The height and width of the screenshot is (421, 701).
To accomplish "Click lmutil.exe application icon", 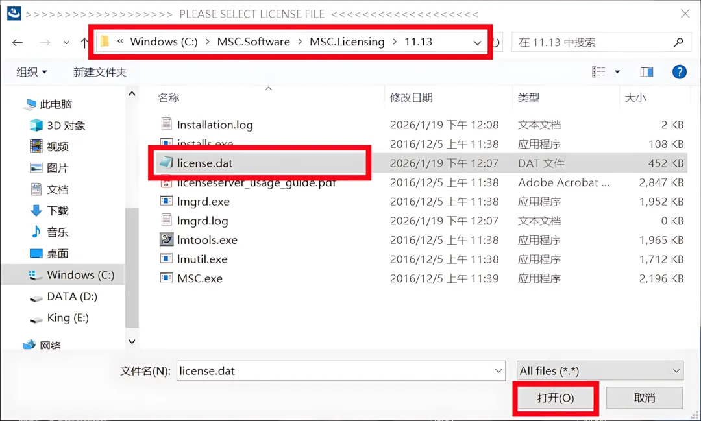I will 166,258.
